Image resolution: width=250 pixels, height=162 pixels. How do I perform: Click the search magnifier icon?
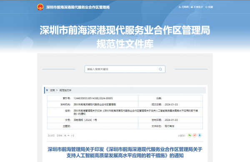(160, 69)
